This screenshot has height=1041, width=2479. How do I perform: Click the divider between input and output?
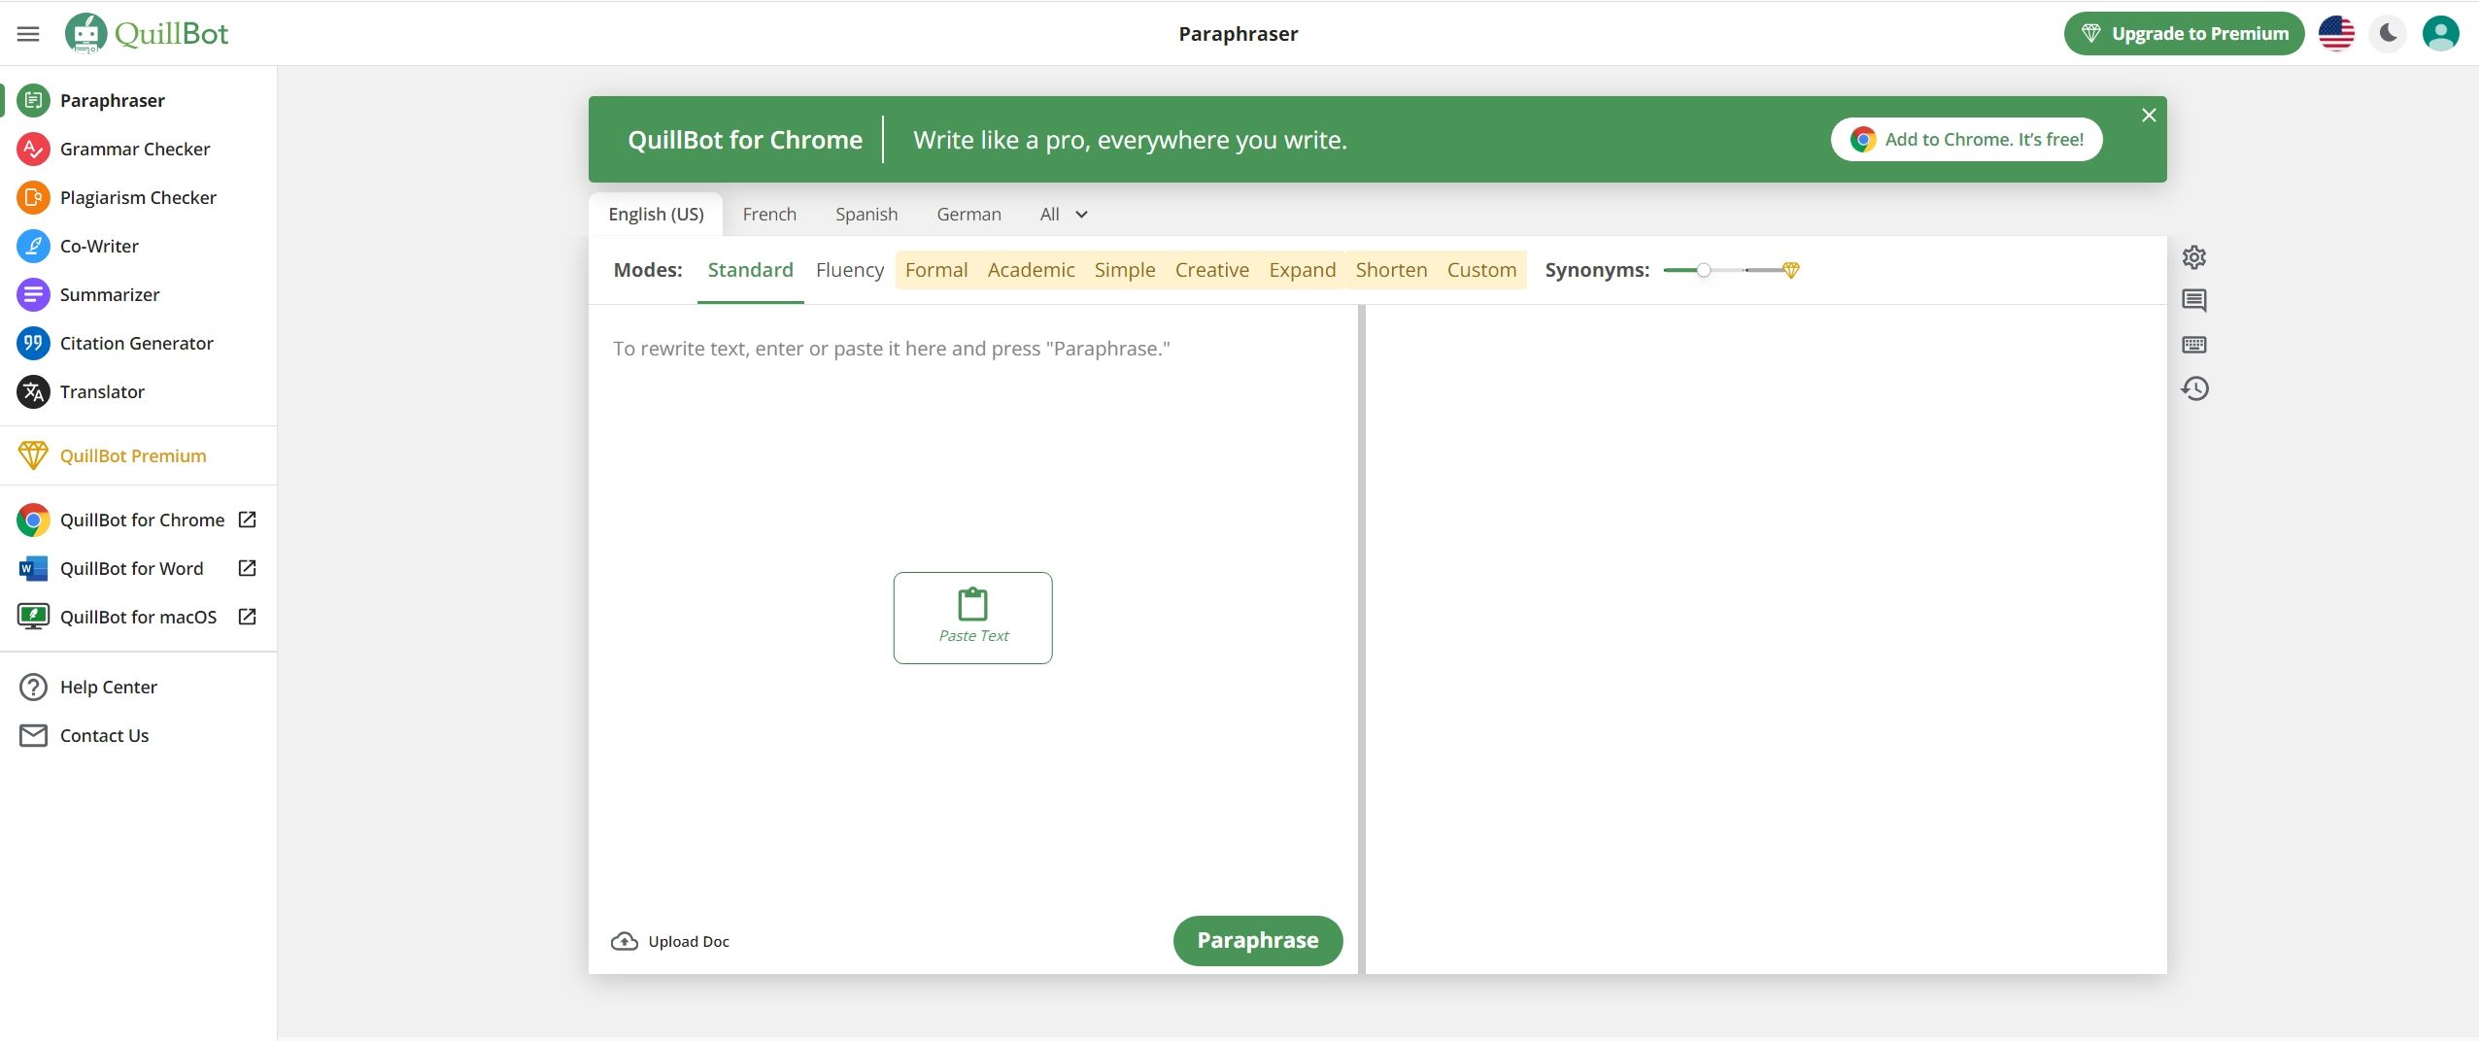(x=1362, y=639)
